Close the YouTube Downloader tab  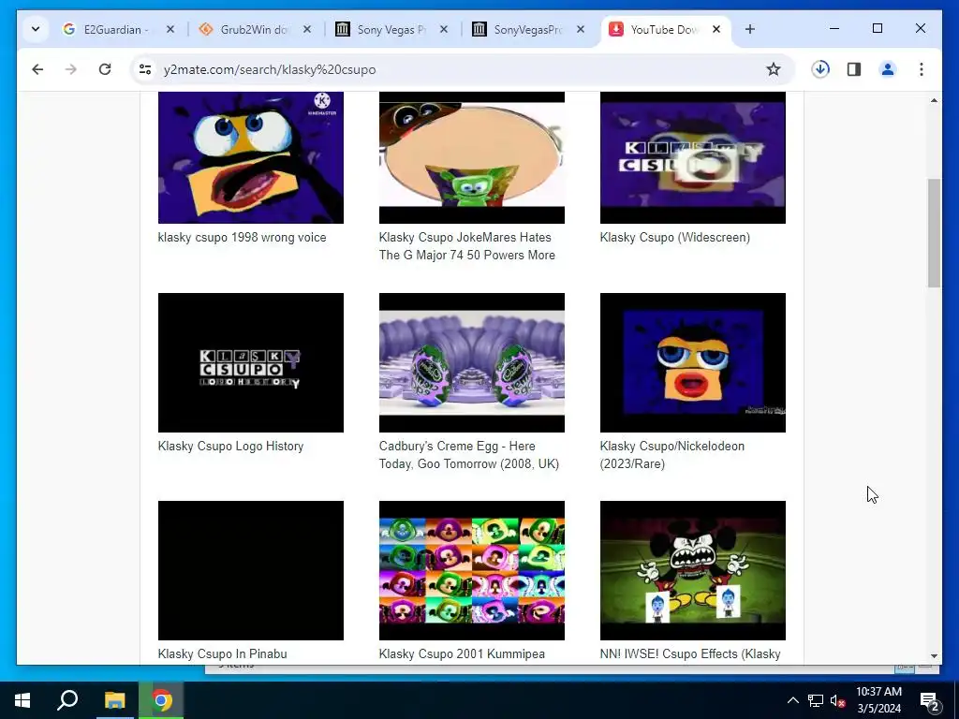[x=716, y=29]
